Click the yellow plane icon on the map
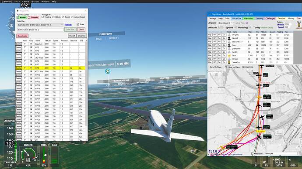This screenshot has width=302, height=169. tap(259, 97)
